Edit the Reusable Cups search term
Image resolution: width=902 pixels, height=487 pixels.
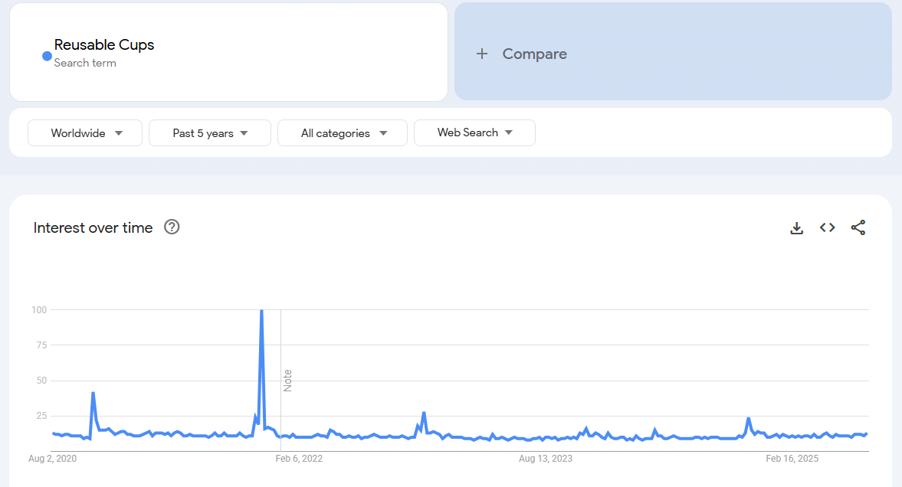tap(104, 45)
